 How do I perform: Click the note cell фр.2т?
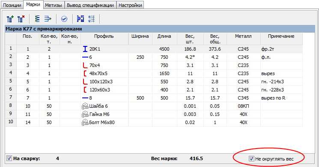281,49
